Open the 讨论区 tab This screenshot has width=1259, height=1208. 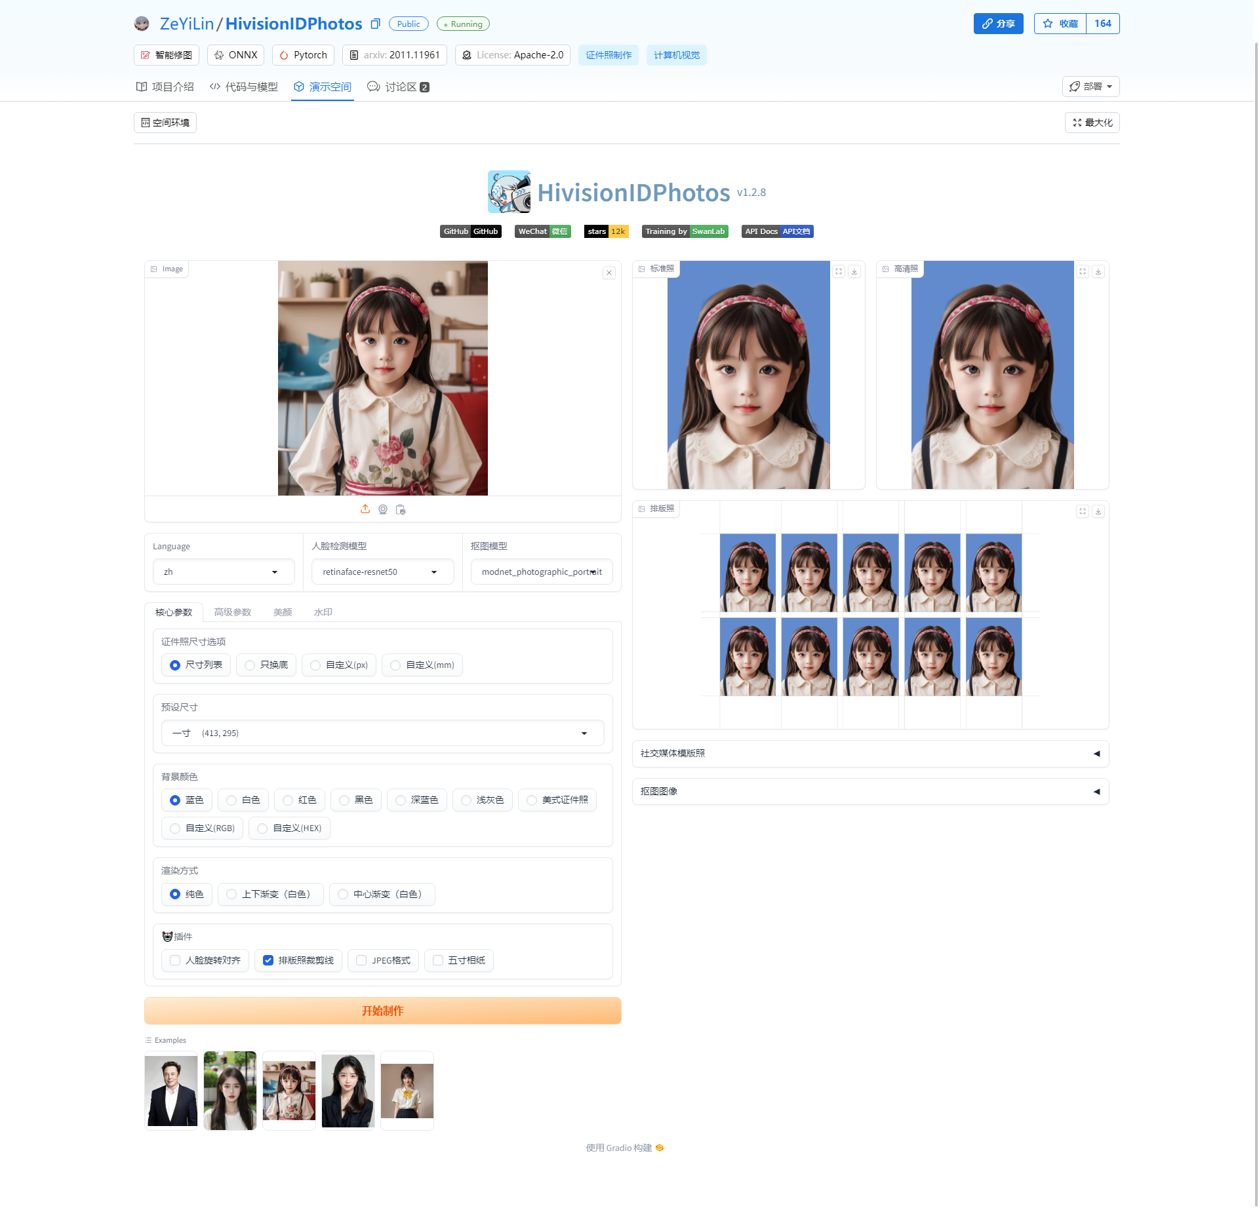tap(398, 86)
